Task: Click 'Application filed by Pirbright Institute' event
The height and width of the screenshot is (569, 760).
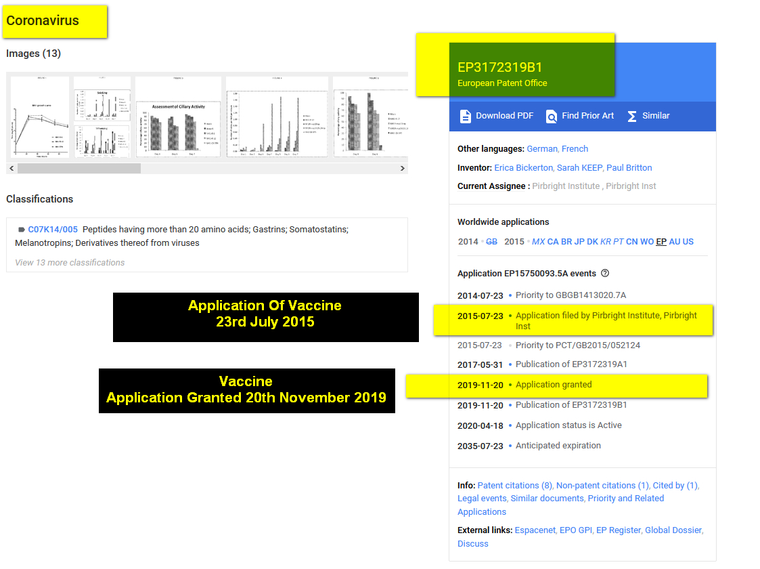Action: click(606, 320)
